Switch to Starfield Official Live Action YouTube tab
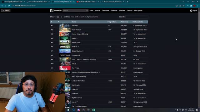 [88, 2]
